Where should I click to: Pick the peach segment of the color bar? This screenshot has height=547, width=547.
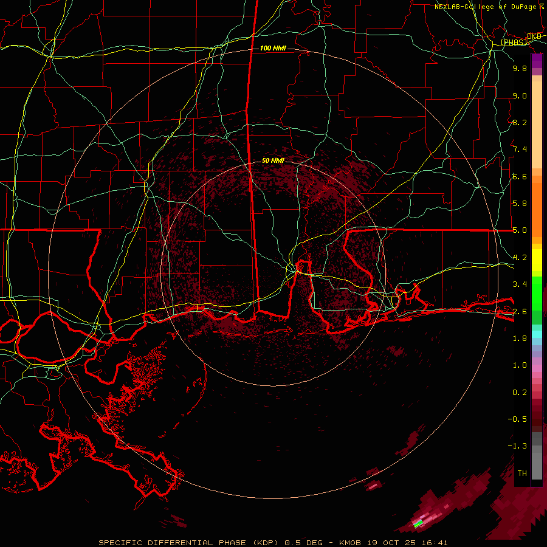[537, 125]
